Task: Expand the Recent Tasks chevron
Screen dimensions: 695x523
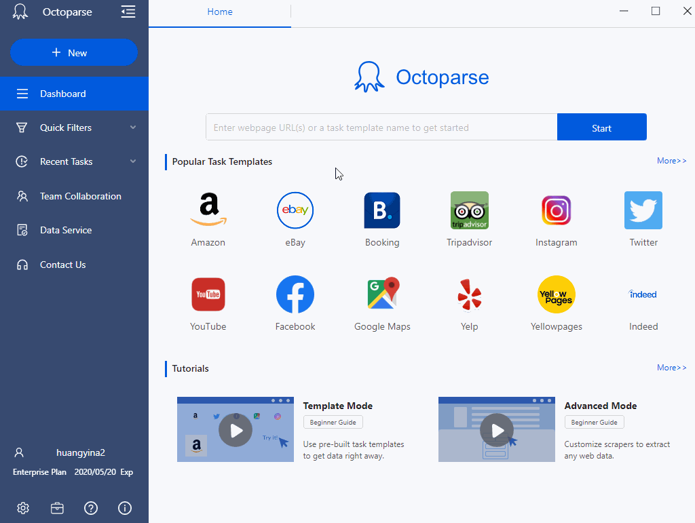Action: click(x=133, y=161)
